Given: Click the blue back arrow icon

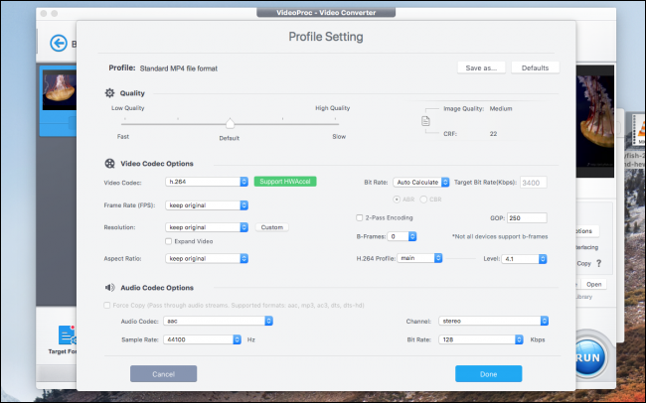Looking at the screenshot, I should [x=59, y=43].
